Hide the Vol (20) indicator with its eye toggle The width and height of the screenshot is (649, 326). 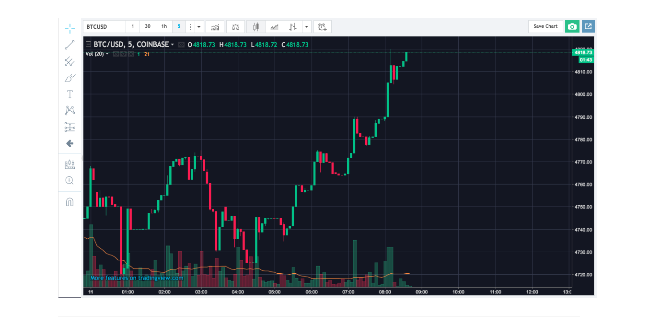pos(116,54)
